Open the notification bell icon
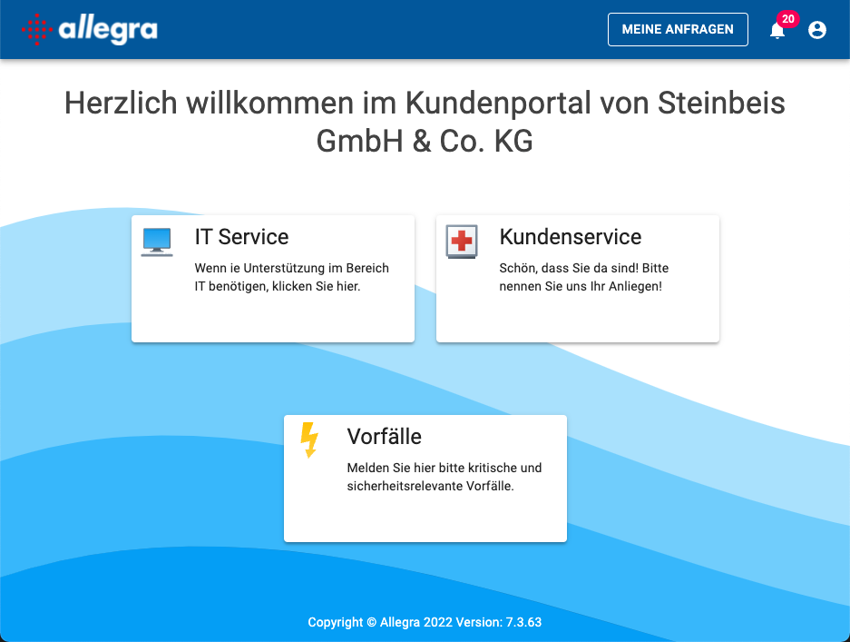The width and height of the screenshot is (850, 642). [776, 31]
